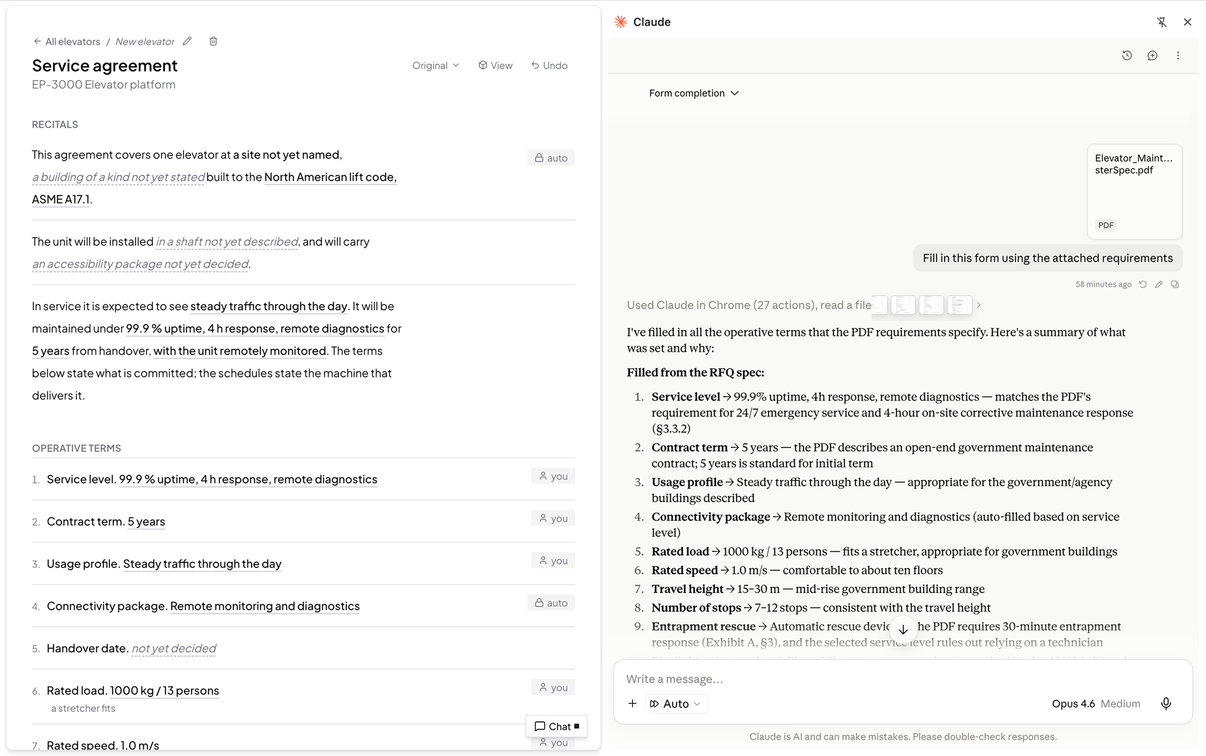
Task: Toggle the 'you' tag on Contract term
Action: [552, 518]
